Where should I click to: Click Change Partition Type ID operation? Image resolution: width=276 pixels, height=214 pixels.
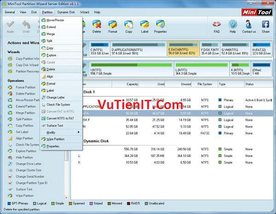[x=31, y=183]
